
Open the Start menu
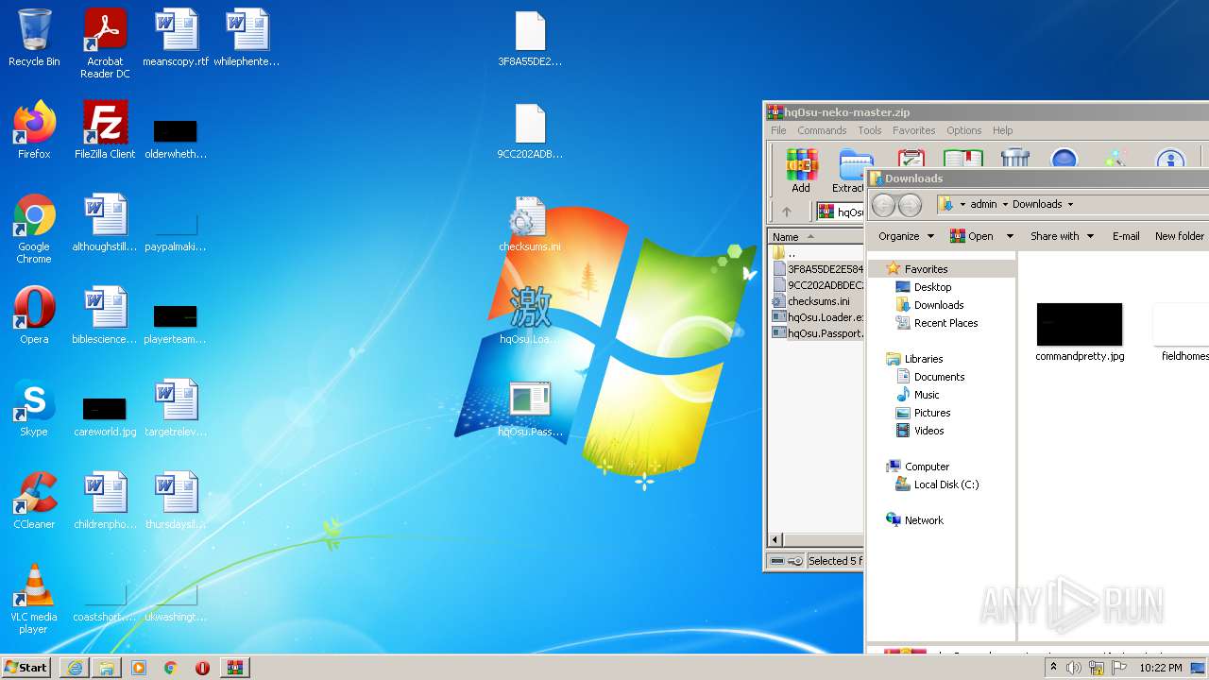pos(26,668)
